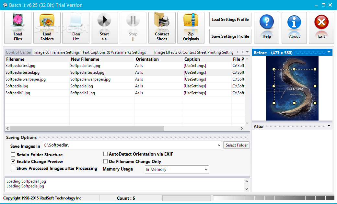
Task: Enable AutoDetect Orientation via EXIF
Action: (105, 154)
